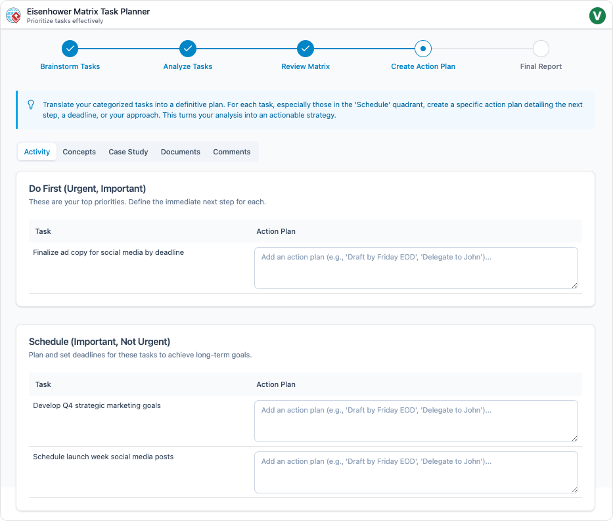Click the Brainstorm Tasks step label
The height and width of the screenshot is (521, 613).
point(70,66)
